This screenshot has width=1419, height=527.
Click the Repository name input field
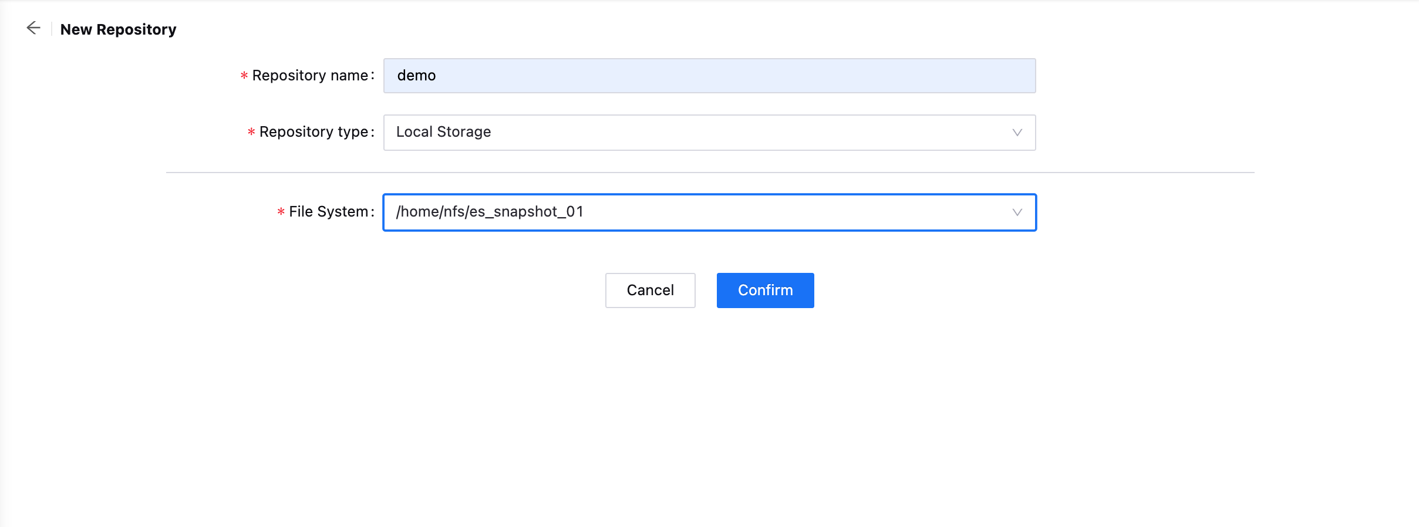709,76
